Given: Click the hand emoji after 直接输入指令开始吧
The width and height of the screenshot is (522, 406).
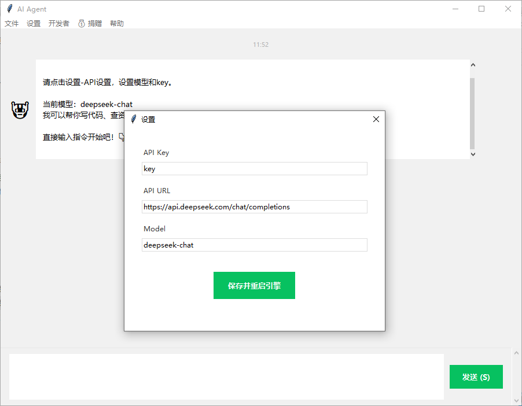Looking at the screenshot, I should (x=120, y=136).
